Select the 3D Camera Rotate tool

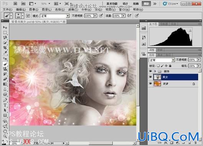tap(5, 126)
